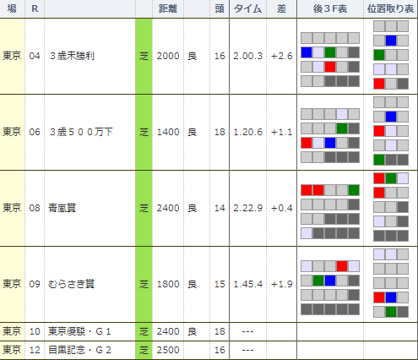
Task: Select race name 3歳500万下
Action: [x=81, y=132]
